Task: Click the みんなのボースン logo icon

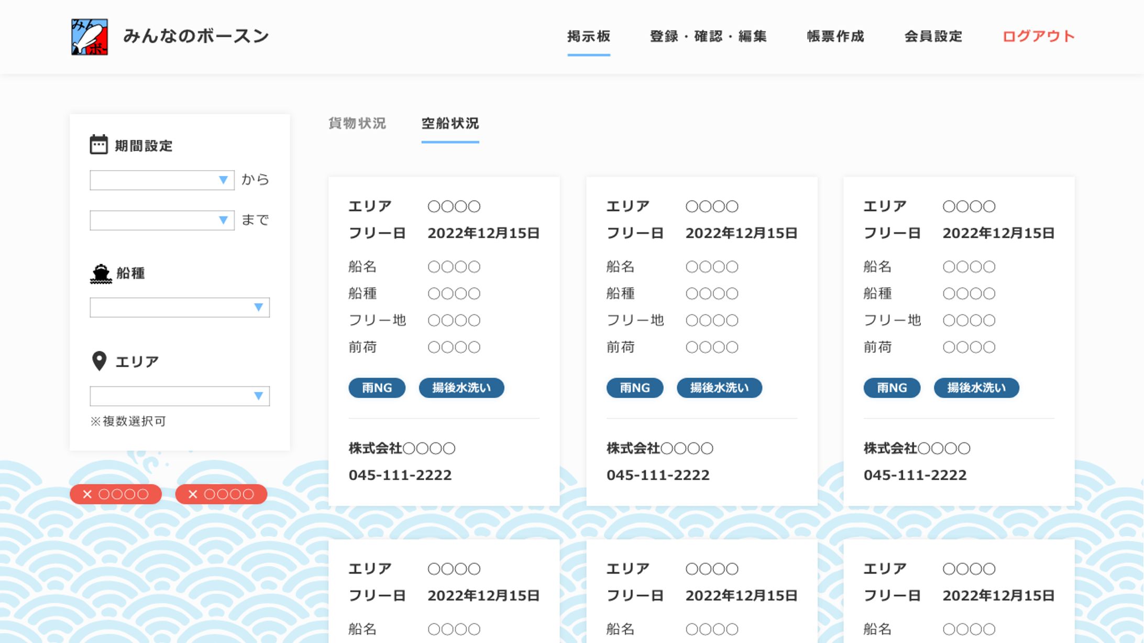Action: [90, 37]
